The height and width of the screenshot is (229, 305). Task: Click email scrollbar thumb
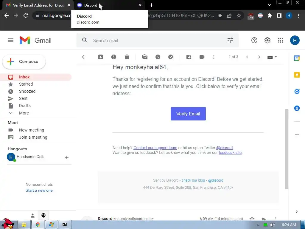(x=287, y=149)
